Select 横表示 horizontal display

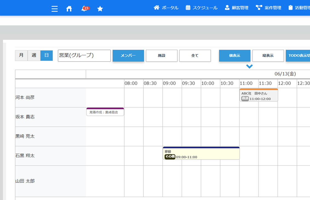(235, 55)
